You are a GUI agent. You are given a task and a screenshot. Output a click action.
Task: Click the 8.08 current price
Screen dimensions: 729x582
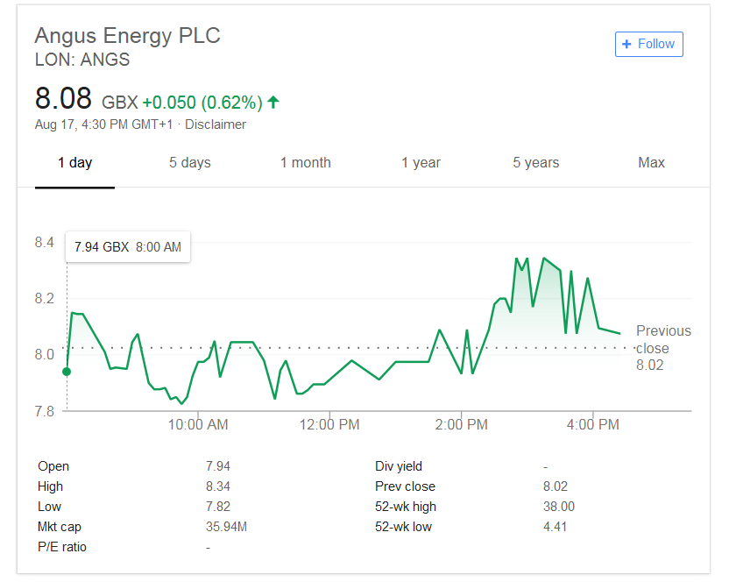click(63, 99)
